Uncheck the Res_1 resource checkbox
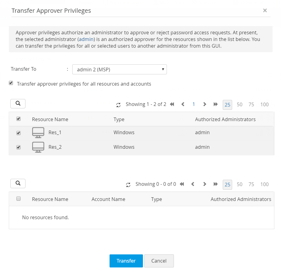Screen dimensions: 281x272 pos(19,133)
